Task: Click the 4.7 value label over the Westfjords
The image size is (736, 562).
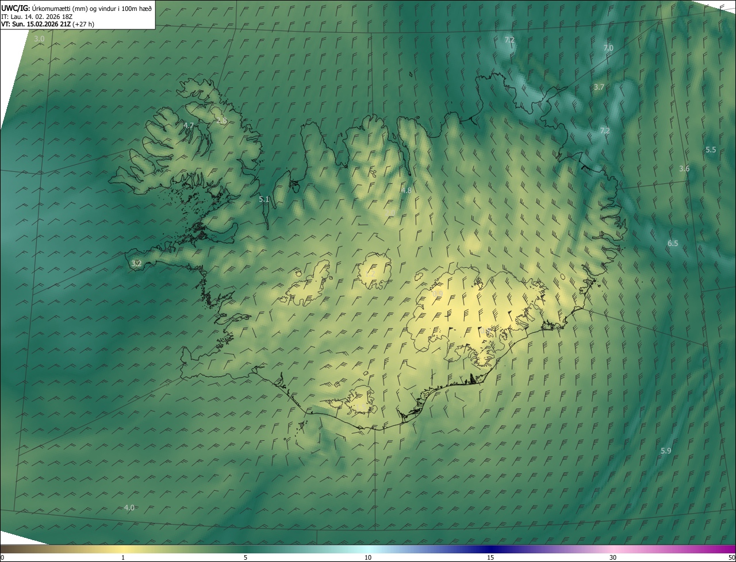Action: [x=189, y=125]
